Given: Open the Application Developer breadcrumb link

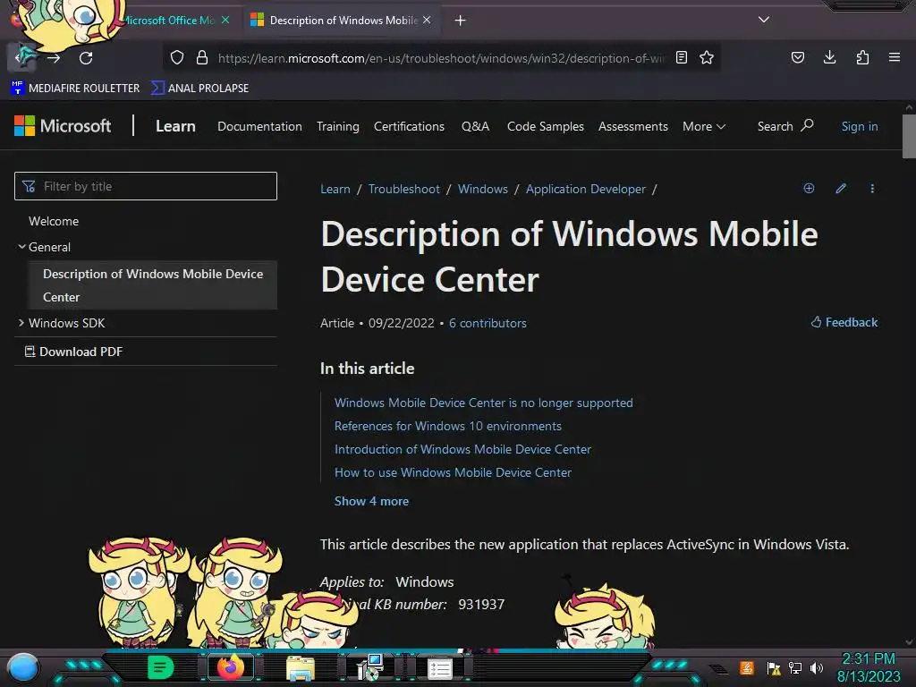Looking at the screenshot, I should (x=585, y=189).
